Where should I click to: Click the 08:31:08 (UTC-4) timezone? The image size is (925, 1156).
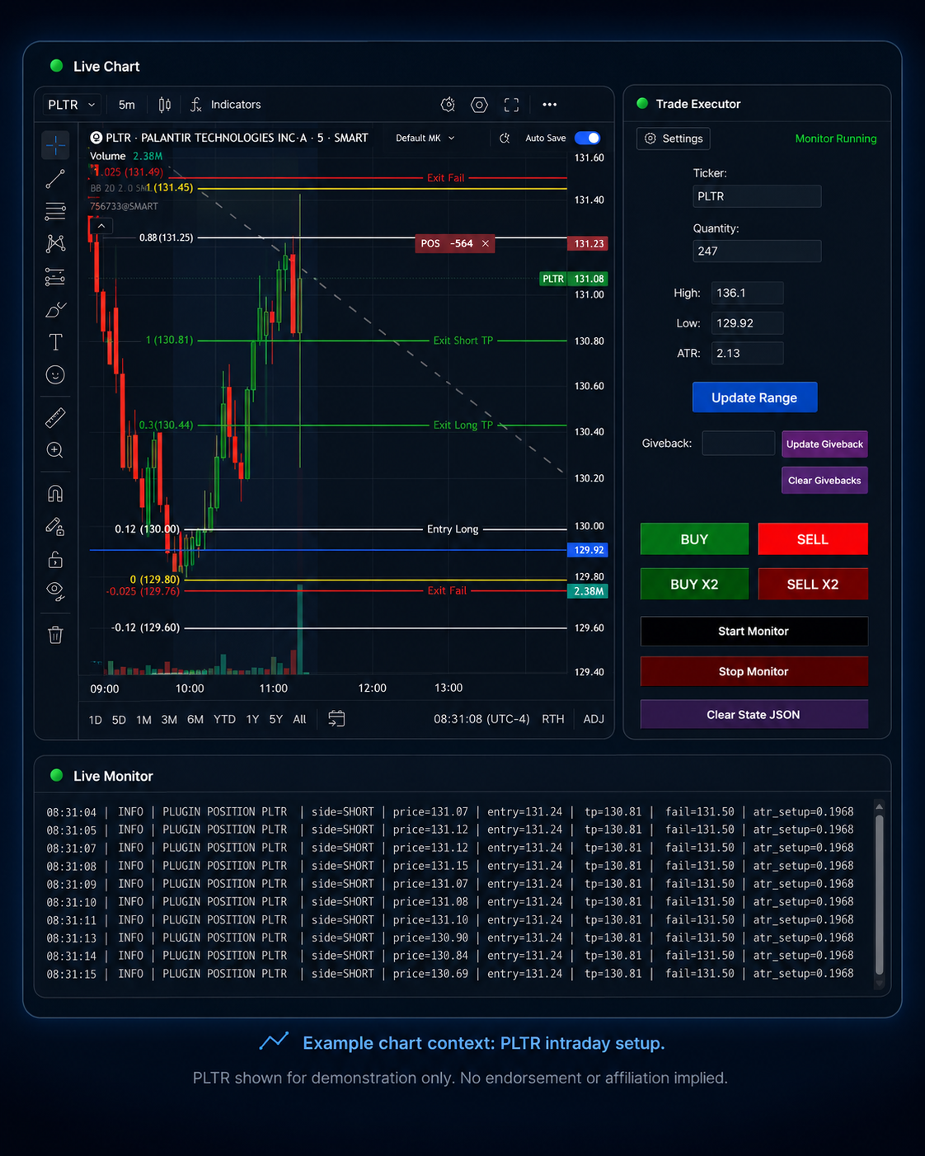[x=481, y=719]
